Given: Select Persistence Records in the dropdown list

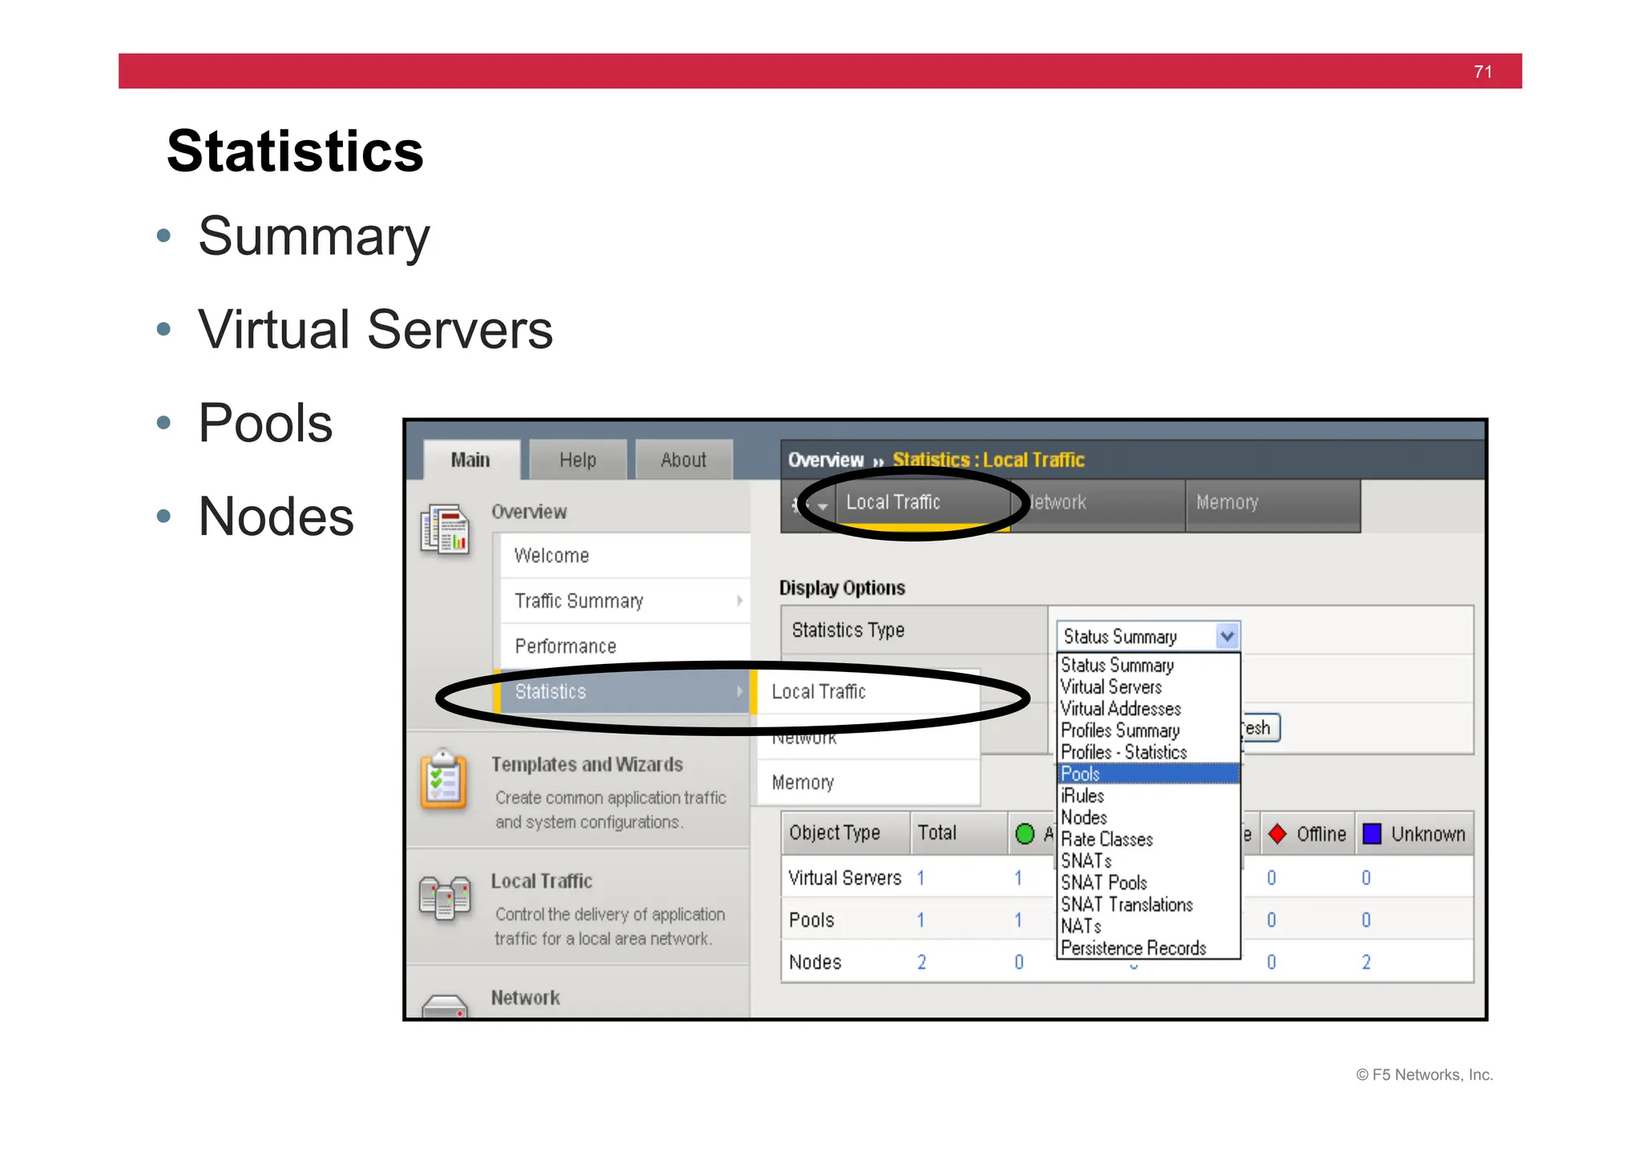Looking at the screenshot, I should tap(1148, 948).
